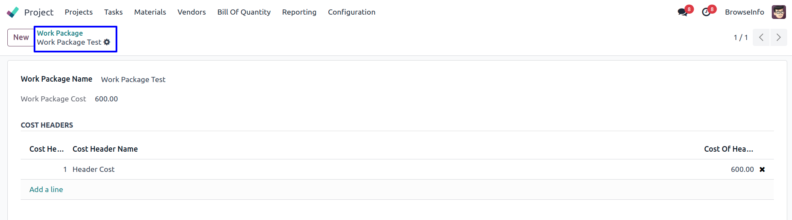Go to the previous record arrow
The height and width of the screenshot is (220, 792).
pos(761,37)
